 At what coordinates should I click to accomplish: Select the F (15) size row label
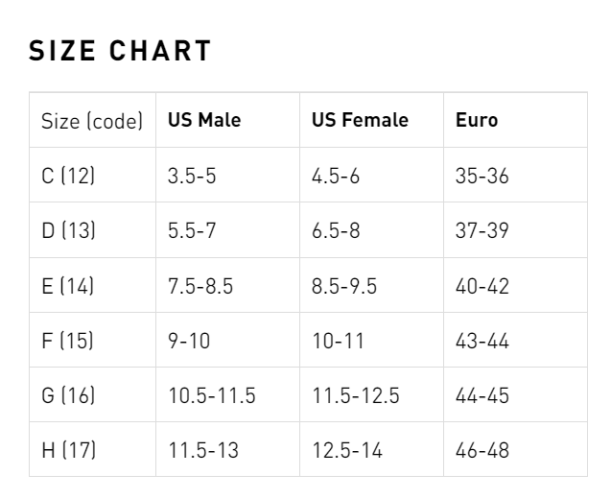67,341
